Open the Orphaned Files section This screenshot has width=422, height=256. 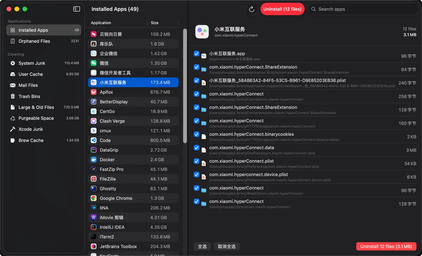tap(44, 41)
